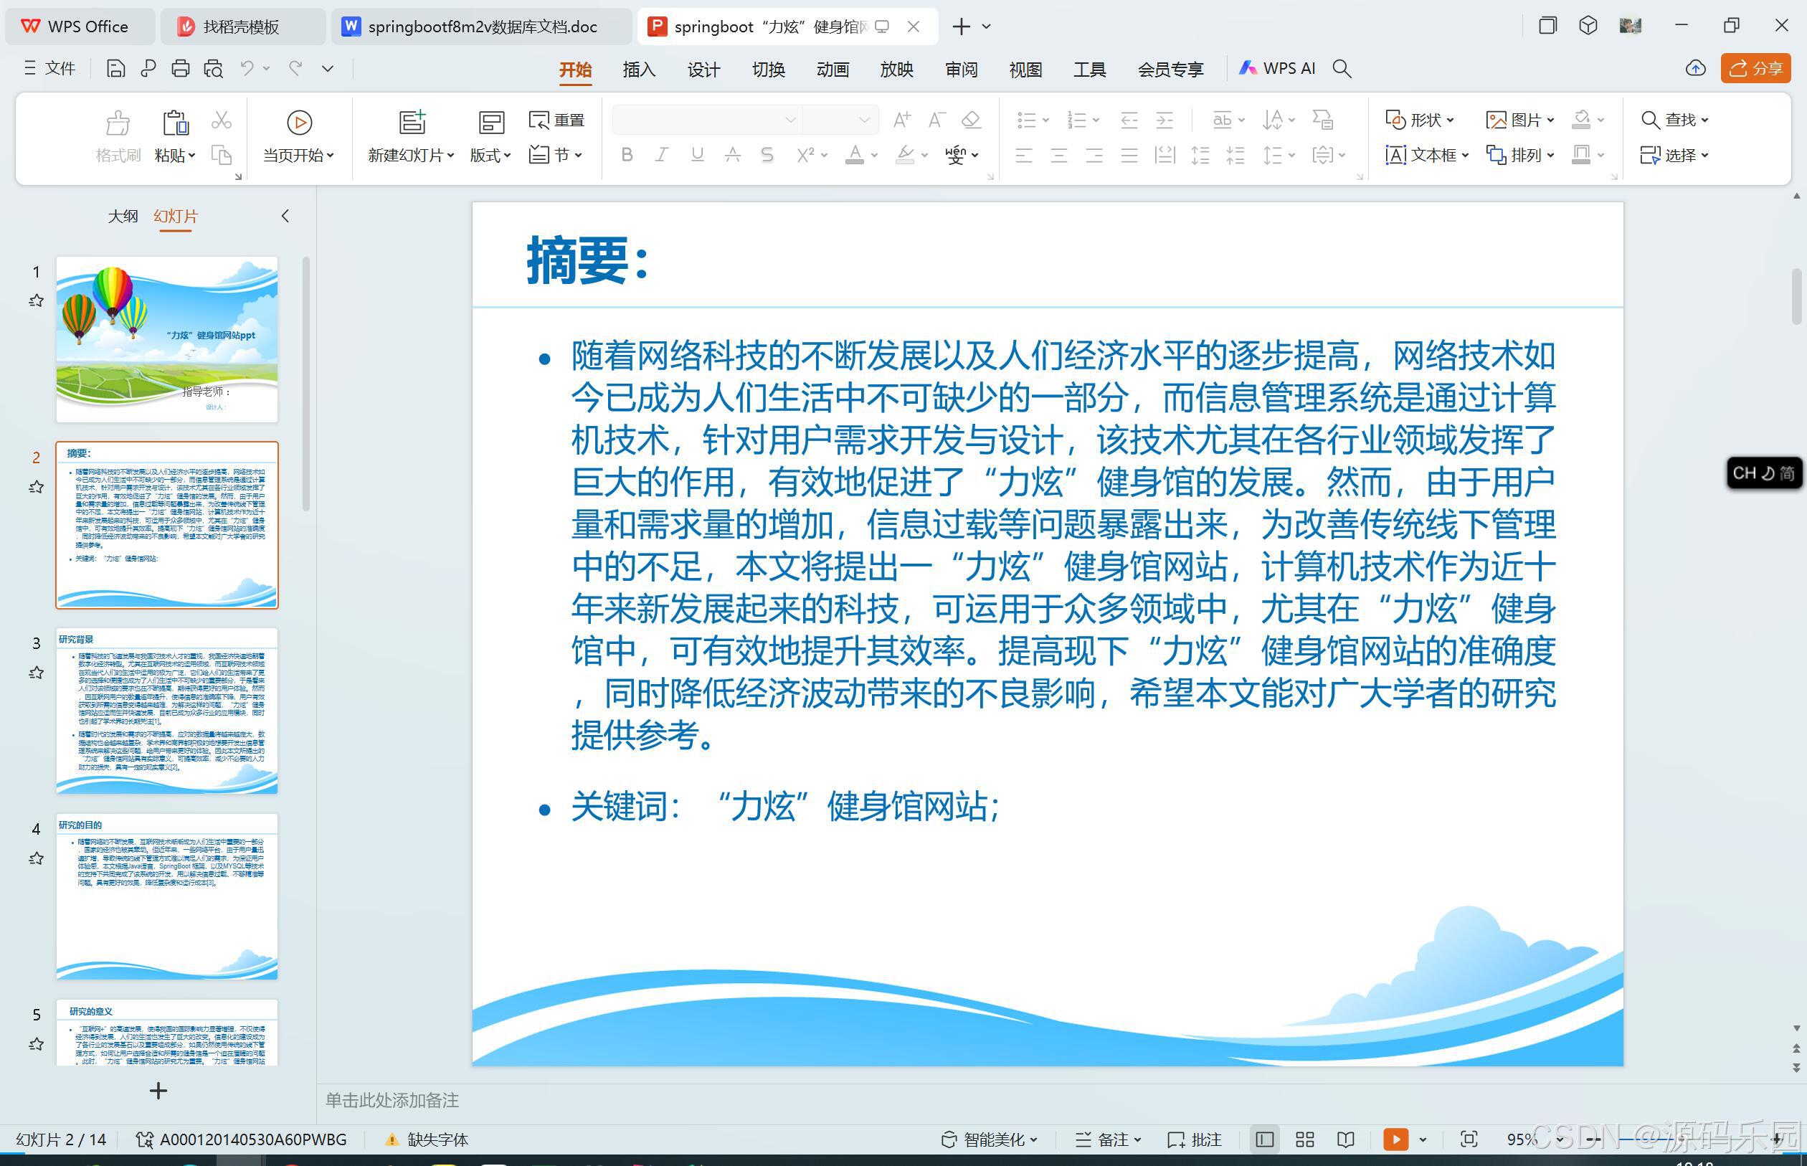Image resolution: width=1807 pixels, height=1166 pixels.
Task: Toggle the star marker on slide 3
Action: [36, 673]
